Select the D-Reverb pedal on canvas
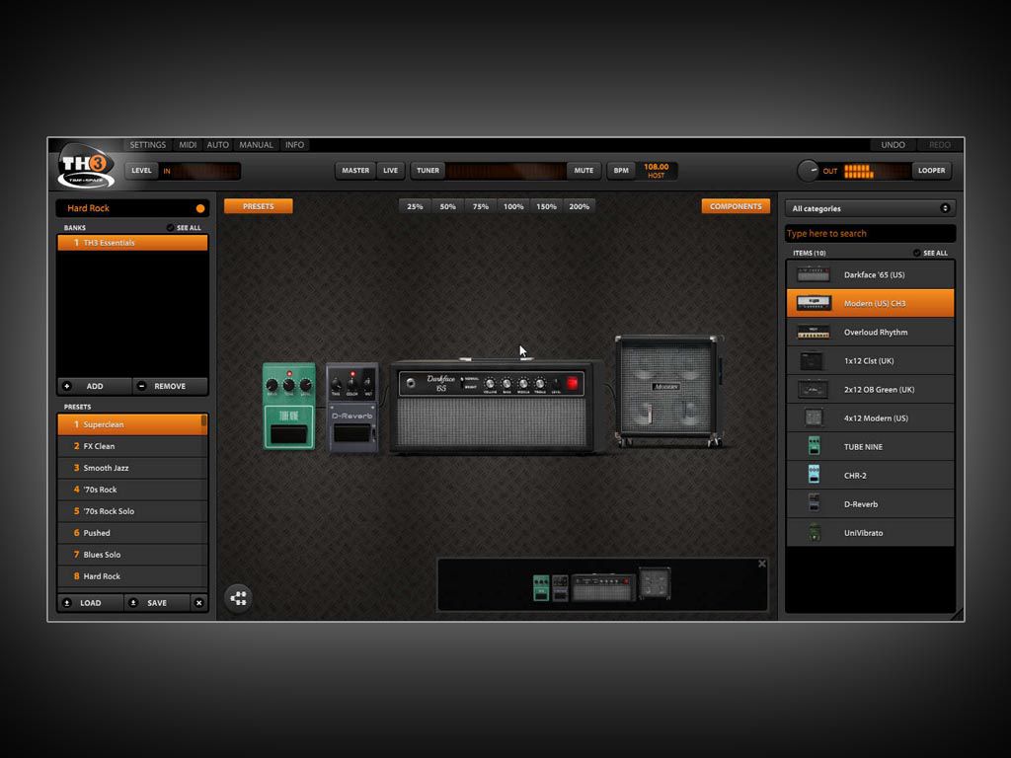This screenshot has height=758, width=1011. coord(352,408)
